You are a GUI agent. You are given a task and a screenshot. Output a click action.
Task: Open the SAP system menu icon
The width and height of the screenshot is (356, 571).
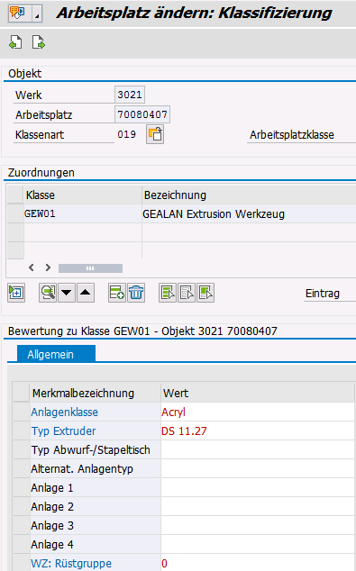tap(17, 14)
